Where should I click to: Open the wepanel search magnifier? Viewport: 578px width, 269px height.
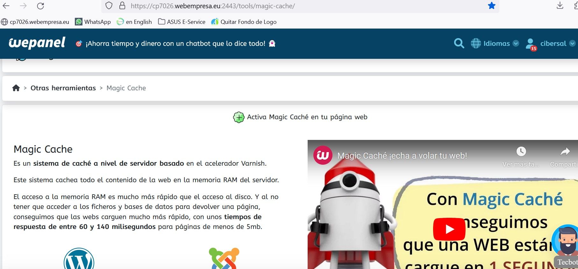459,43
